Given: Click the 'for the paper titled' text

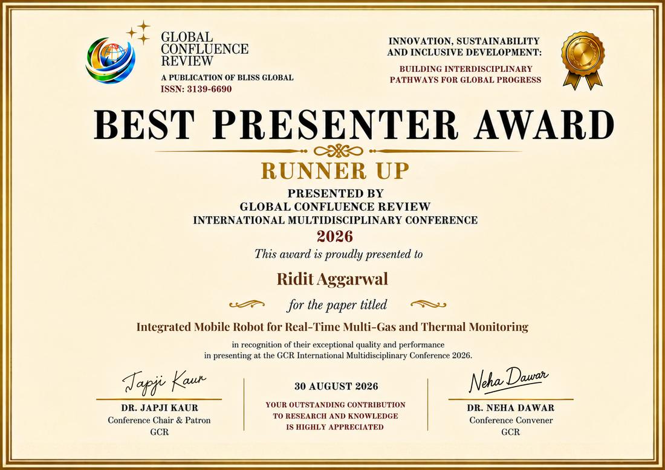Looking at the screenshot, I should pyautogui.click(x=337, y=305).
